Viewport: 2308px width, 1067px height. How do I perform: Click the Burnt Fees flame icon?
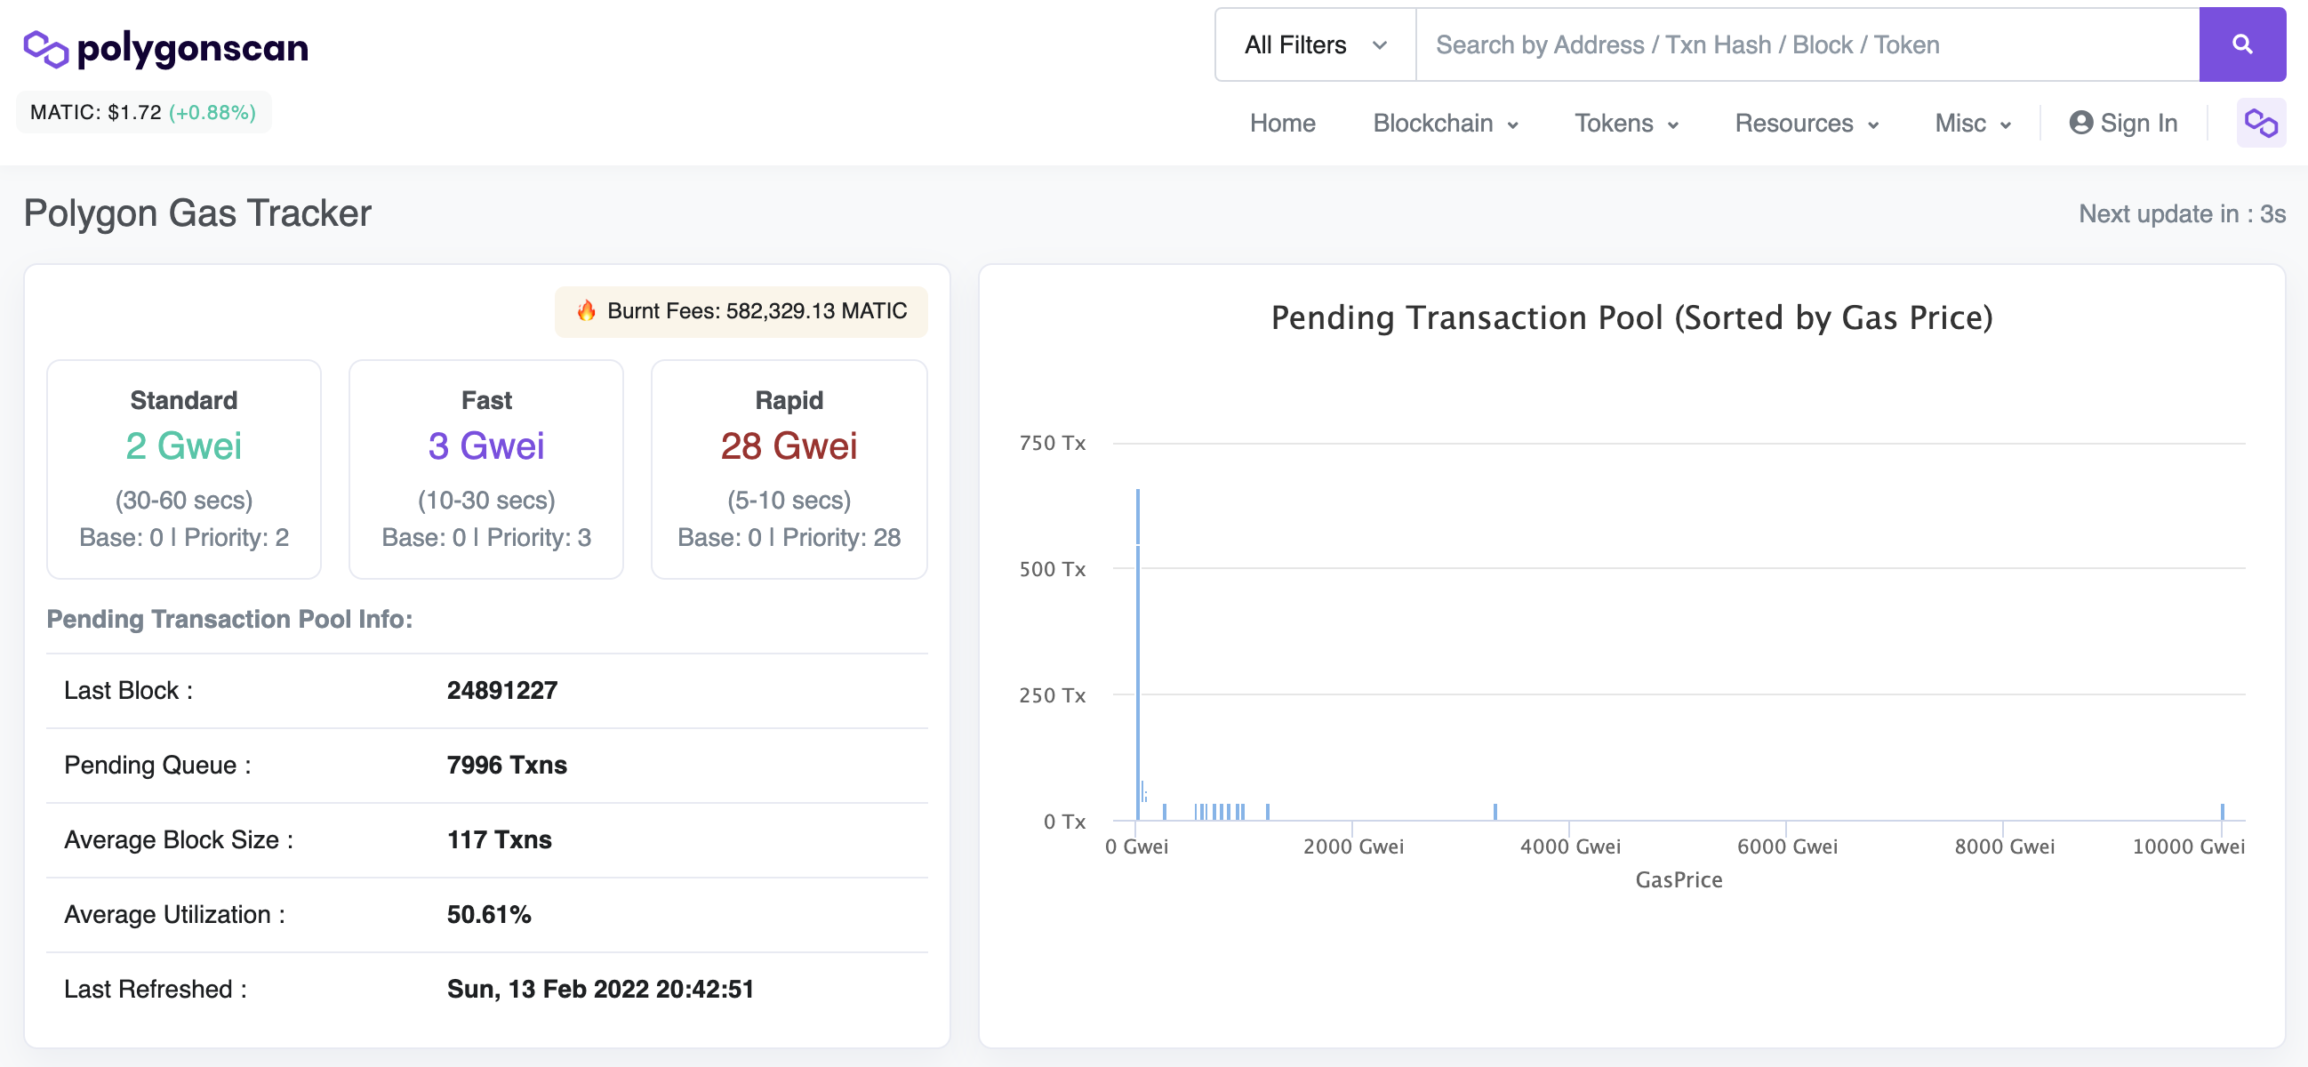coord(586,311)
